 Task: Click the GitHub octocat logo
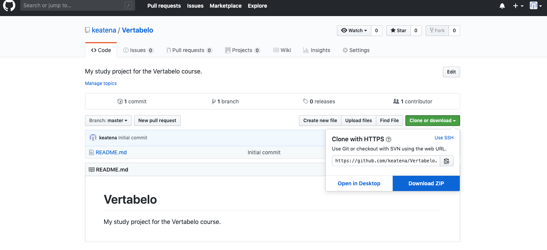(x=8, y=6)
